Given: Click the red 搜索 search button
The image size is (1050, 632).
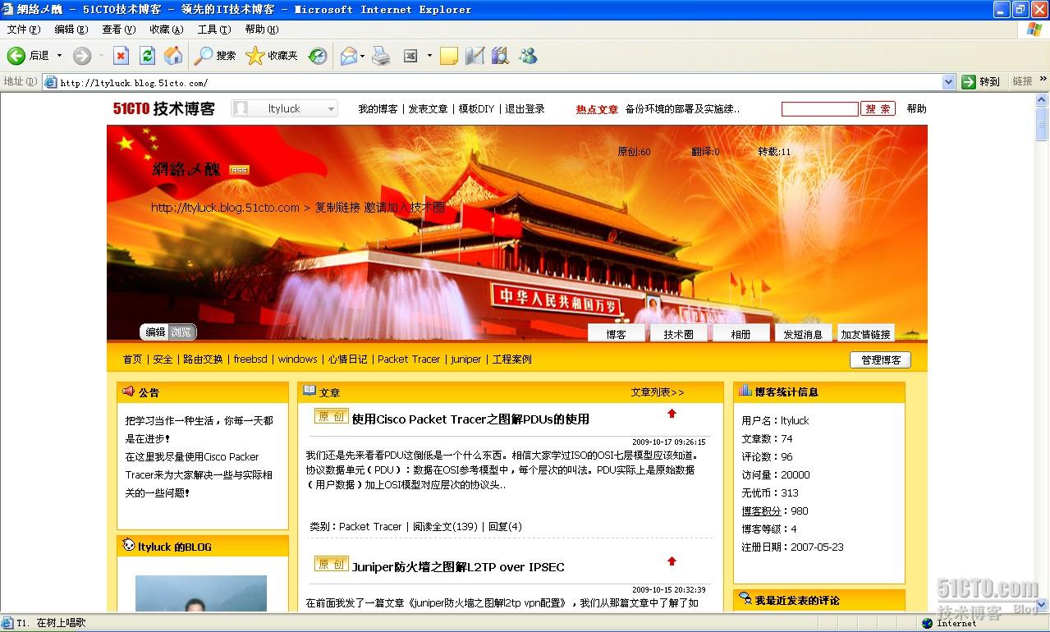Looking at the screenshot, I should pyautogui.click(x=878, y=109).
